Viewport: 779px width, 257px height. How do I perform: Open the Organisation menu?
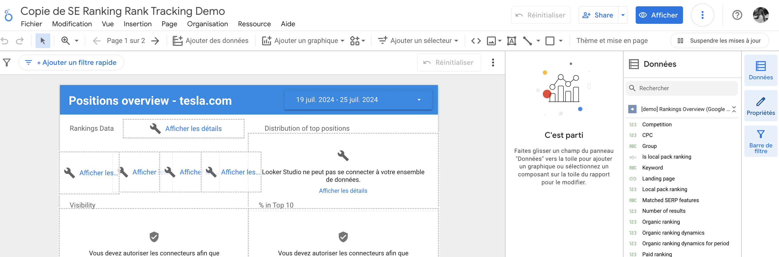pyautogui.click(x=207, y=24)
